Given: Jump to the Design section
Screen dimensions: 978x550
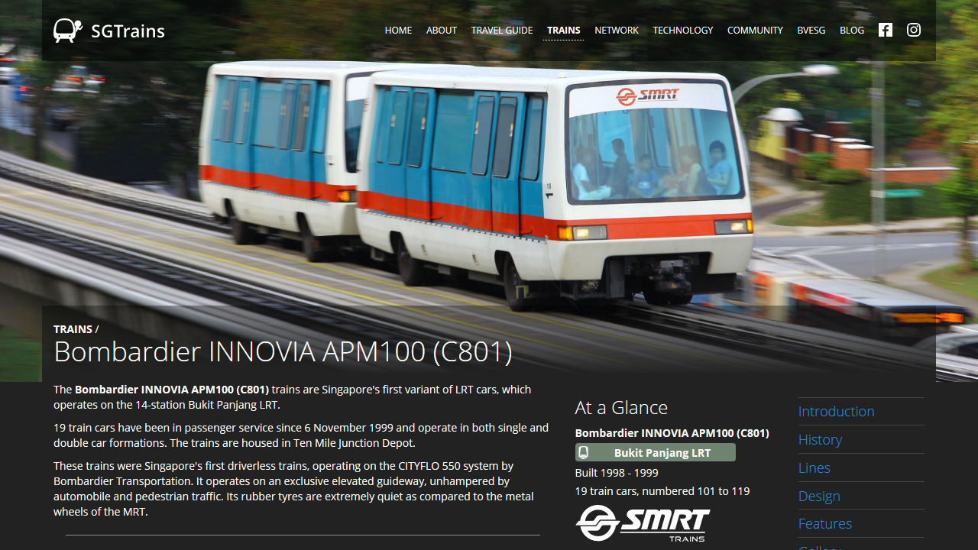Looking at the screenshot, I should pos(819,496).
